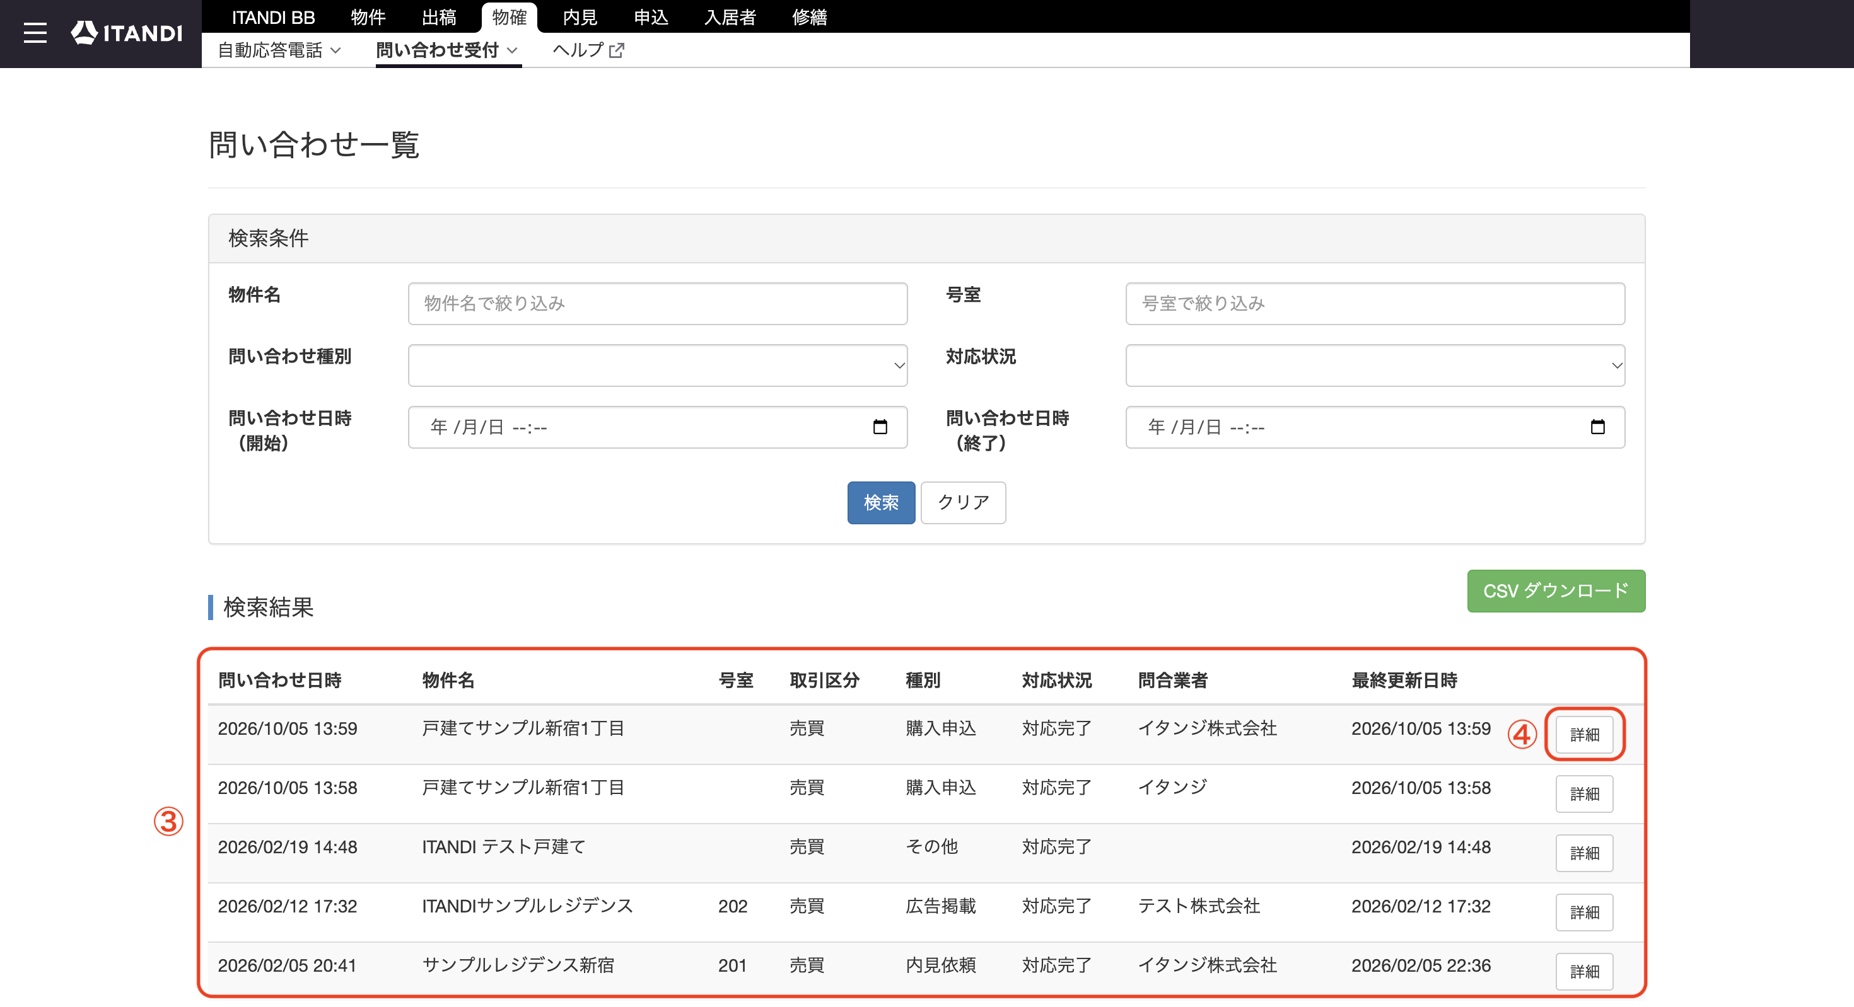Switch to the 入居者 tab

(730, 17)
